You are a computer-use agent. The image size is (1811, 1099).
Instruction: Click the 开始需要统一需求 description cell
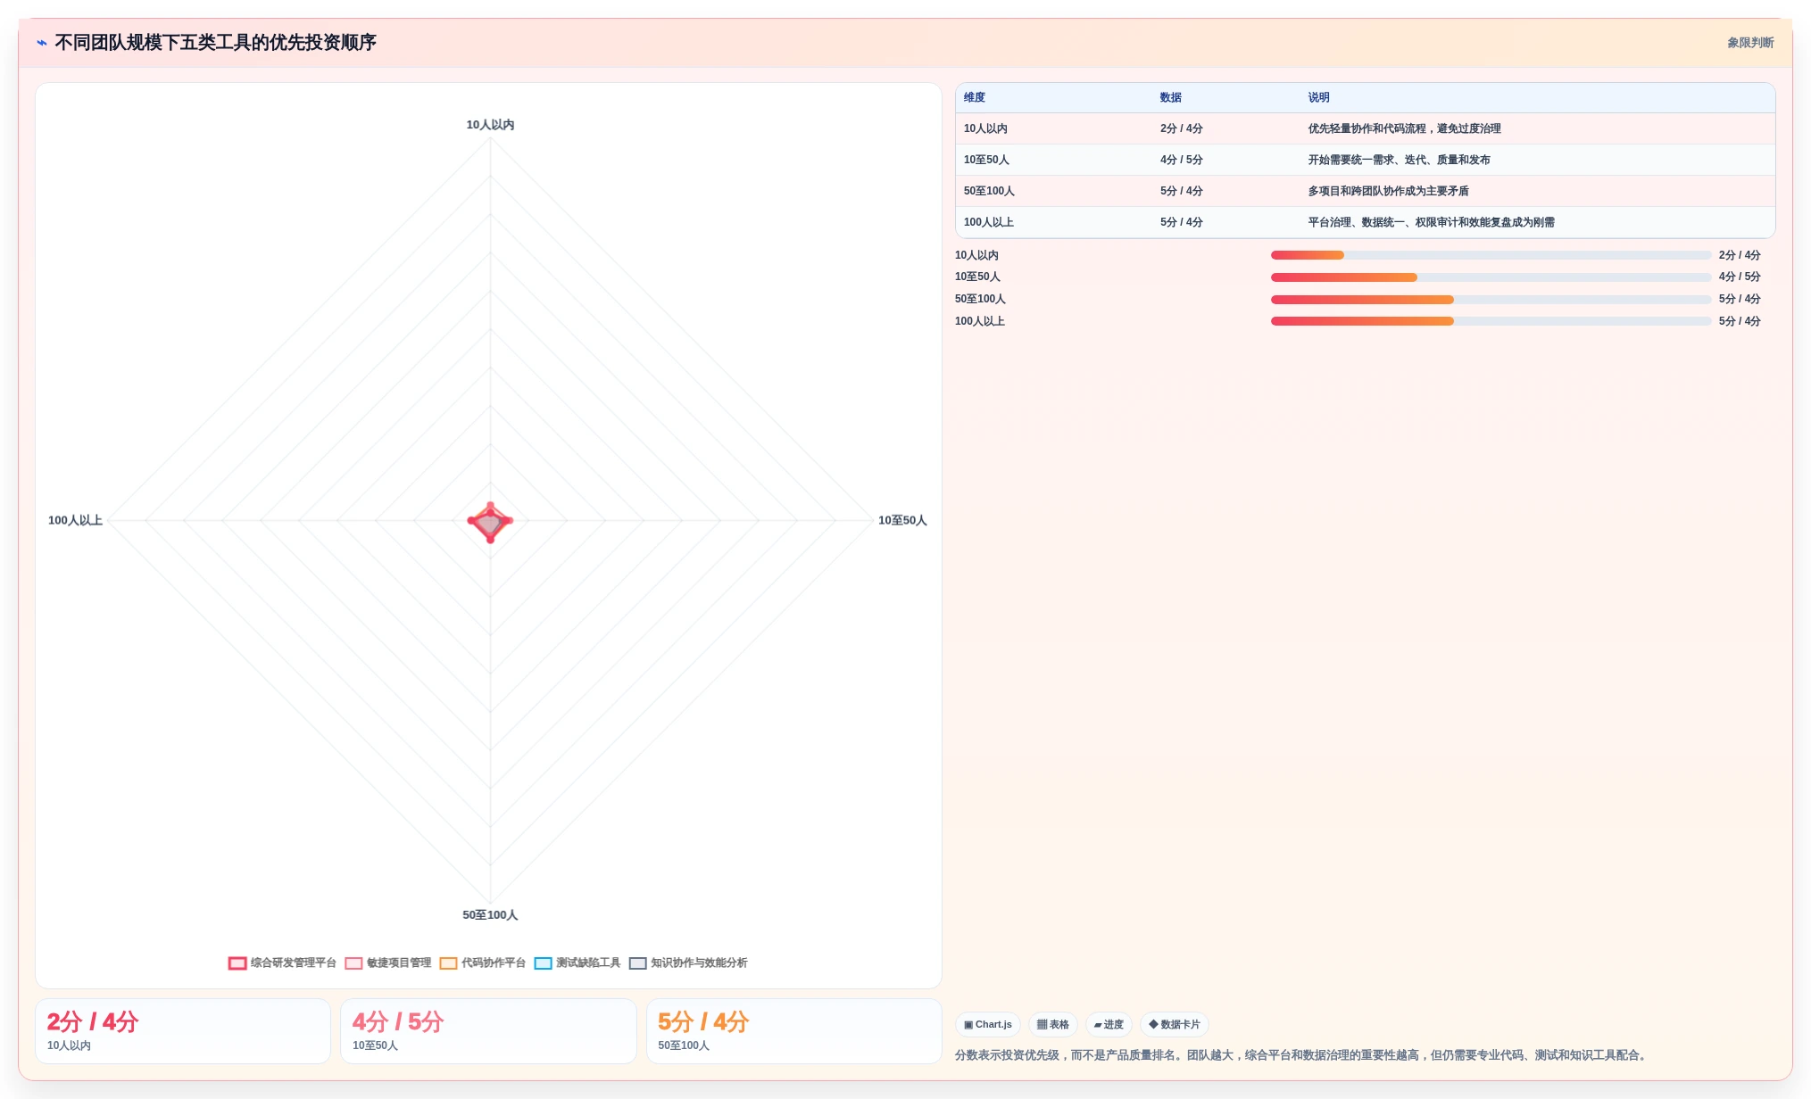(x=1400, y=160)
